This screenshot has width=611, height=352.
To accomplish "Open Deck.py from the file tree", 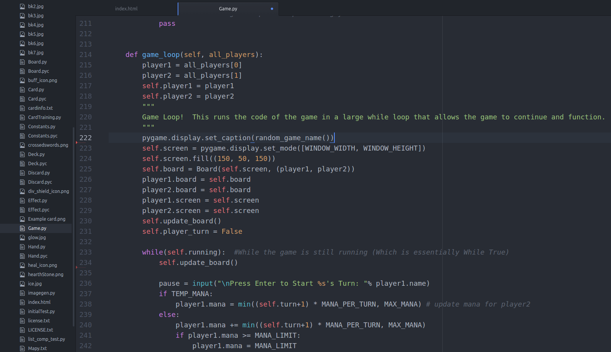I will click(36, 154).
